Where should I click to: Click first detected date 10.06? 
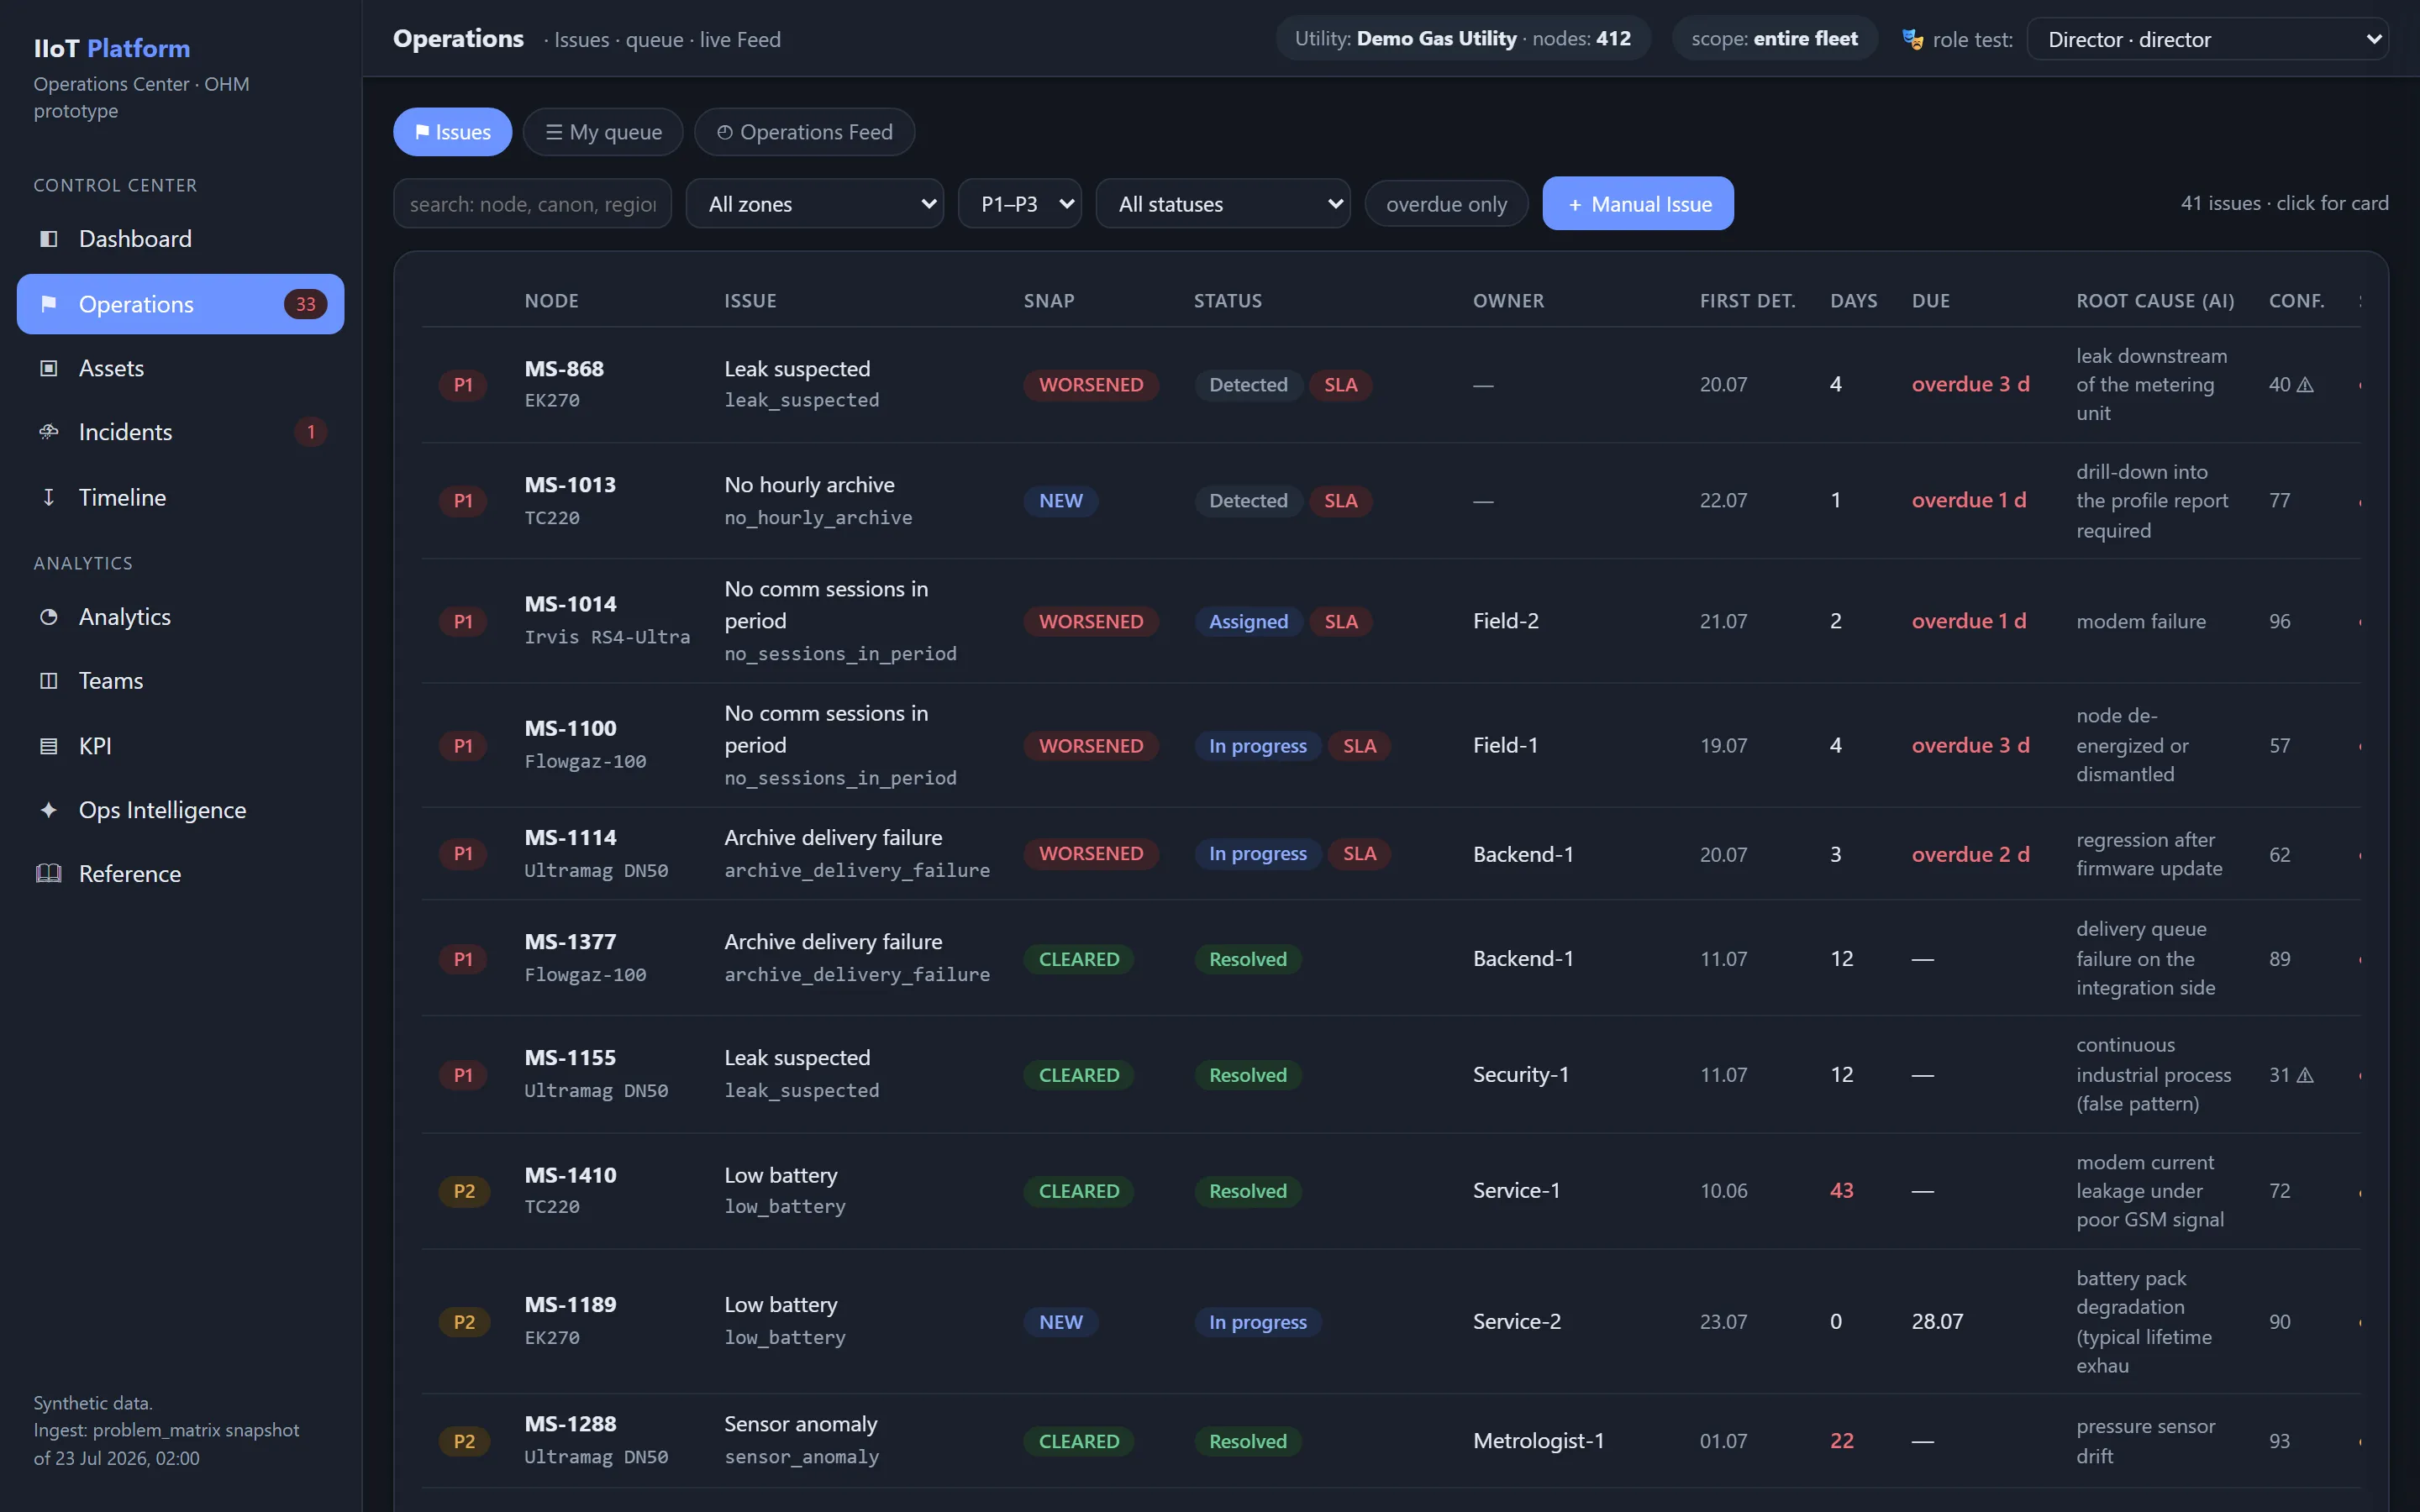[1724, 1191]
